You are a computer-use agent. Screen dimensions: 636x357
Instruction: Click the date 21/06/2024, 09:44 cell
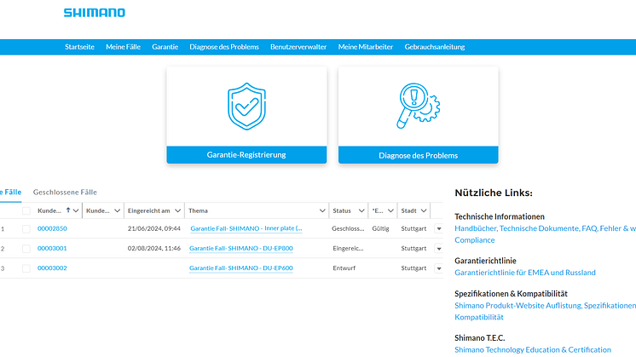[154, 228]
